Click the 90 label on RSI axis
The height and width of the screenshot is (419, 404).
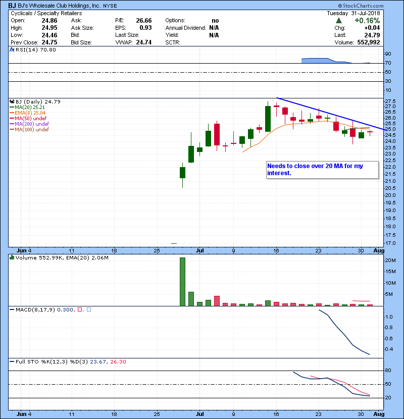coord(388,54)
